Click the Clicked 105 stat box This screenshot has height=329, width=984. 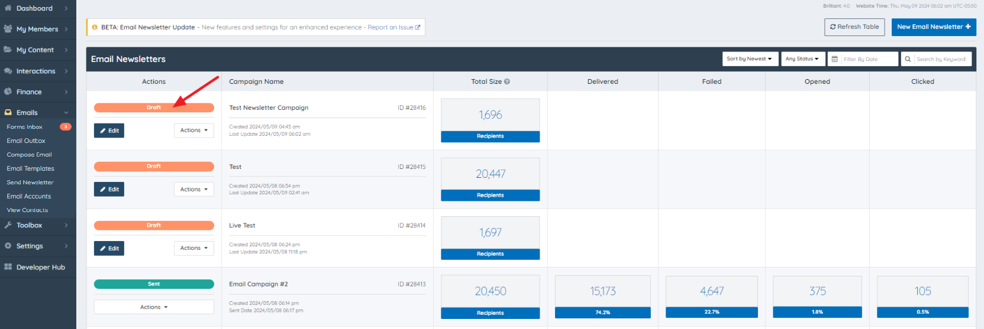[x=922, y=297]
